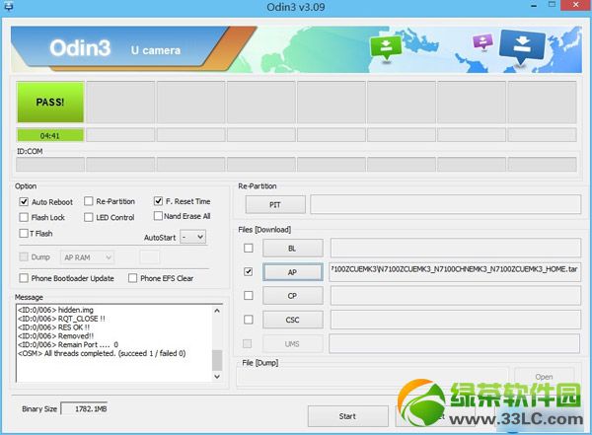The width and height of the screenshot is (592, 435).
Task: Click the BL file button
Action: (293, 249)
